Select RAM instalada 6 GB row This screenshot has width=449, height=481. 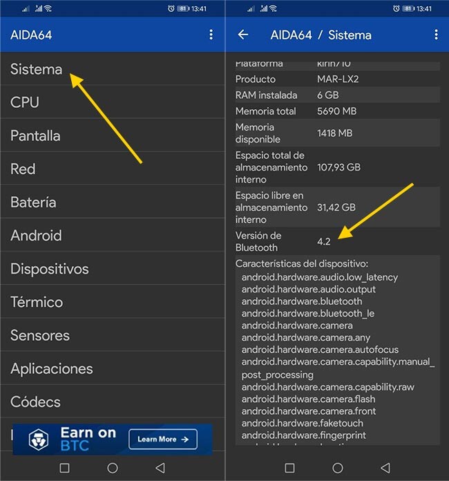337,95
